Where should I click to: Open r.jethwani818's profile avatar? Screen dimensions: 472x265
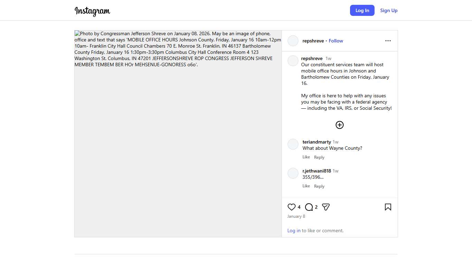point(293,173)
